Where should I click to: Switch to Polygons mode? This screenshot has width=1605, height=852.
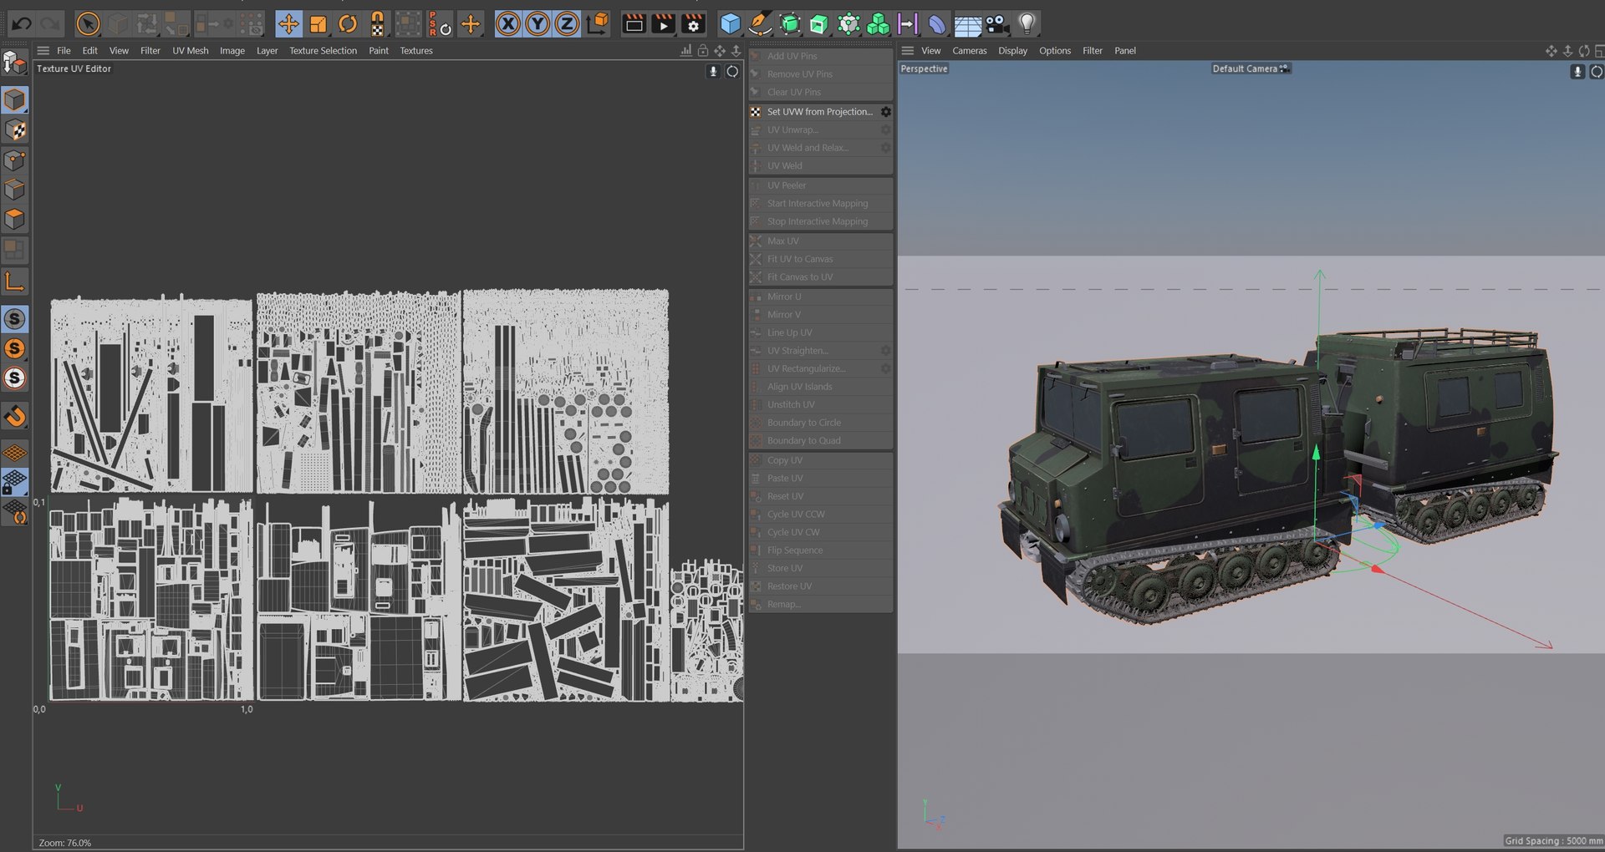pyautogui.click(x=15, y=219)
